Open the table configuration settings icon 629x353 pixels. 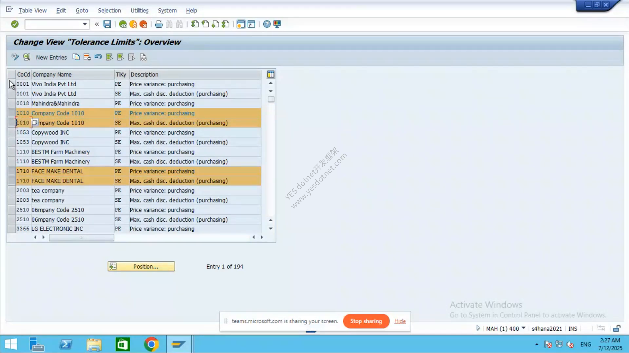pos(271,75)
